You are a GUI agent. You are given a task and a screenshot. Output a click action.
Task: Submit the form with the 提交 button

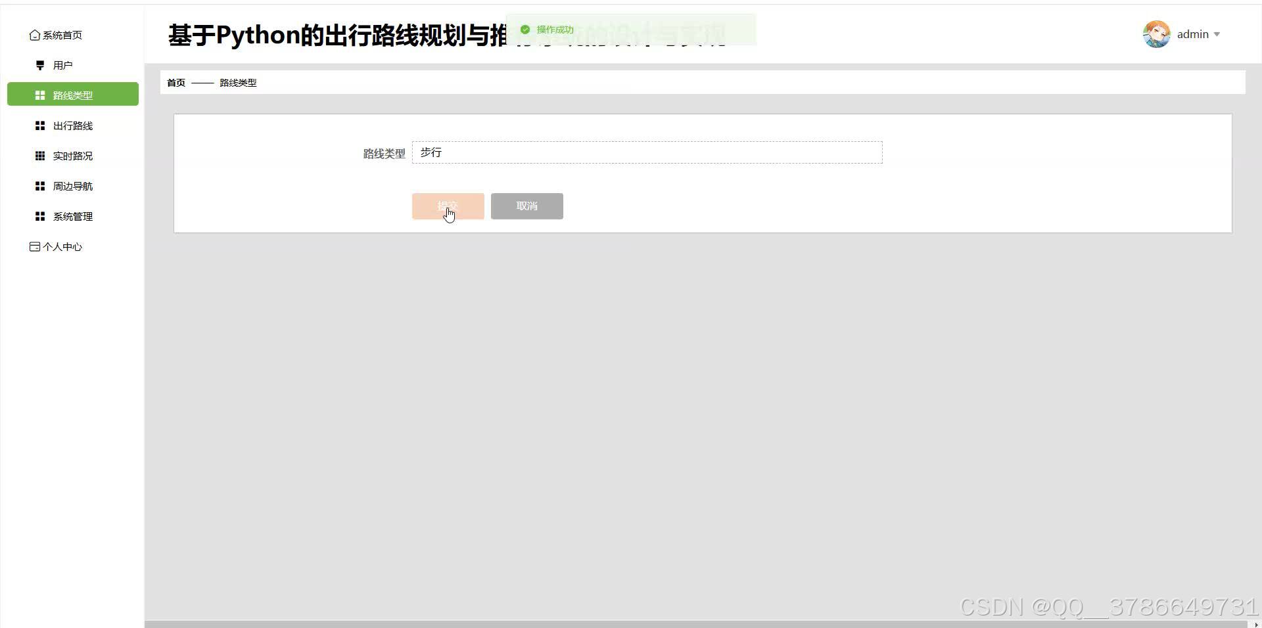pos(448,206)
